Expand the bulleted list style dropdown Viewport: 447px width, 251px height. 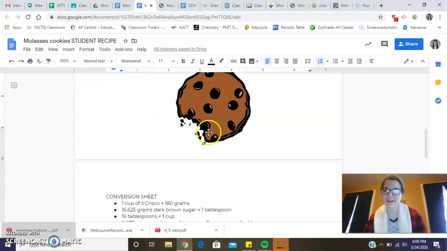point(342,61)
